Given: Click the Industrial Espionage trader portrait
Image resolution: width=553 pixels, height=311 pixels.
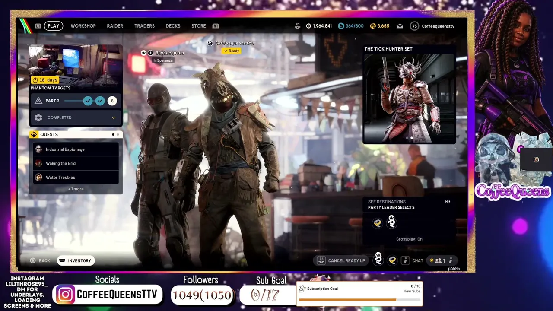Looking at the screenshot, I should coord(38,149).
